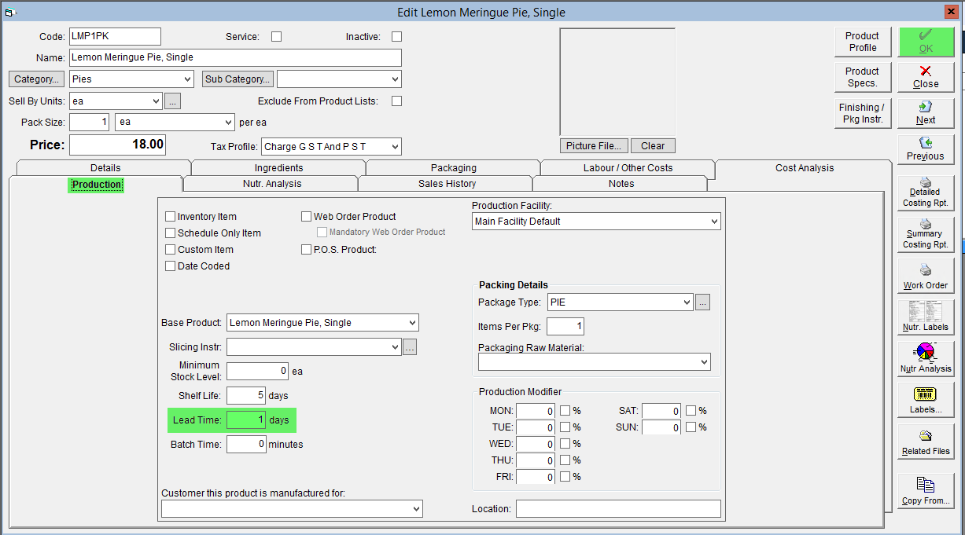
Task: Print the Detailed Costing Rpt.
Action: [926, 192]
